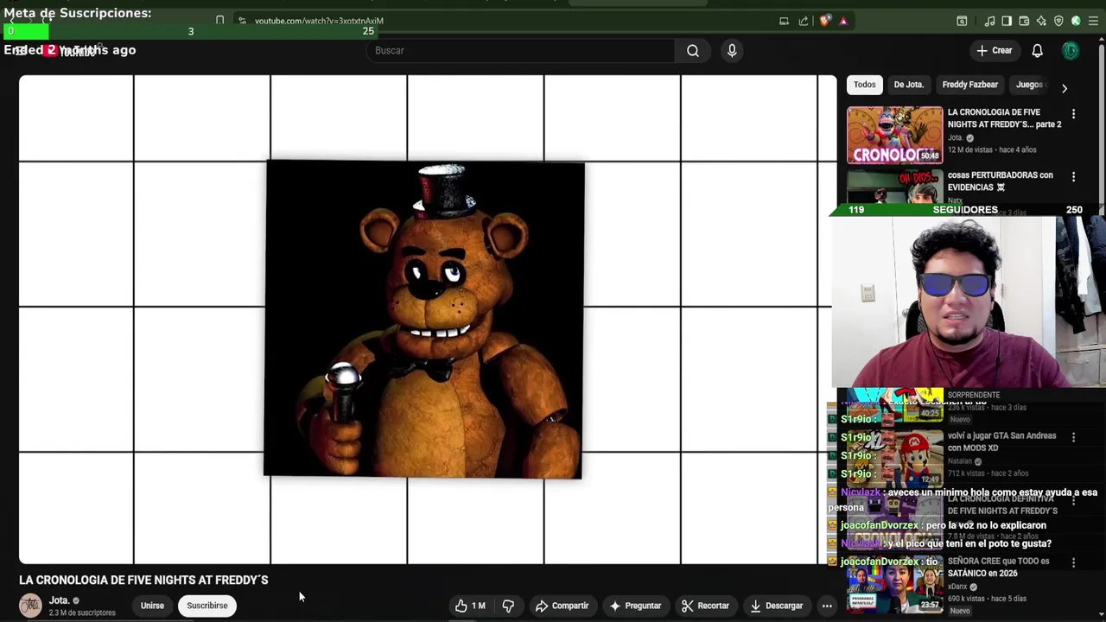Screen dimensions: 1106x622
Task: Open the browser music playlist icon
Action: tap(989, 21)
